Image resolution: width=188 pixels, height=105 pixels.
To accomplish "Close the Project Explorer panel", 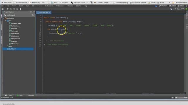I will coord(31,12).
